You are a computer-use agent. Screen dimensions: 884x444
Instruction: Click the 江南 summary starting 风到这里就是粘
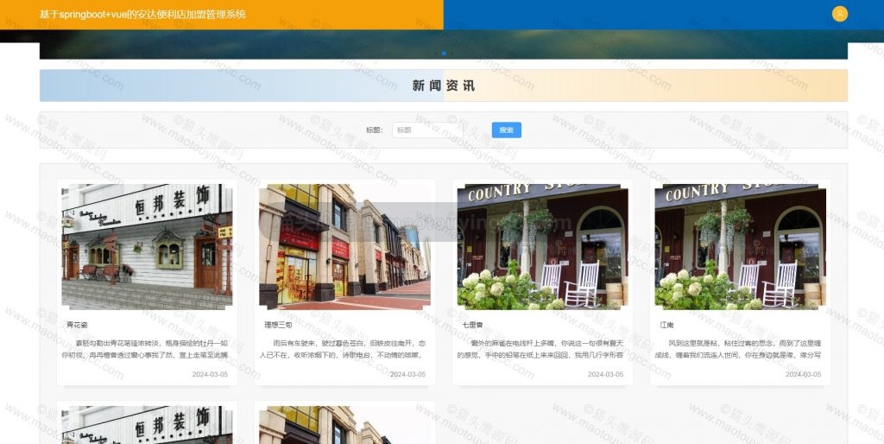tap(738, 349)
